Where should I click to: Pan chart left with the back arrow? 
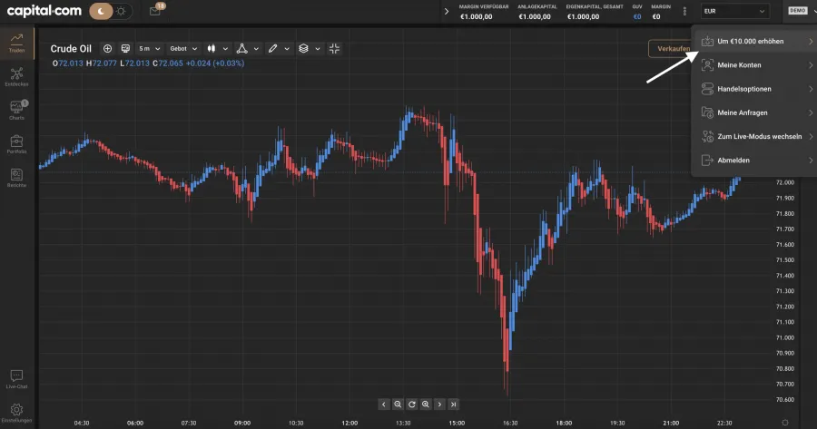384,404
